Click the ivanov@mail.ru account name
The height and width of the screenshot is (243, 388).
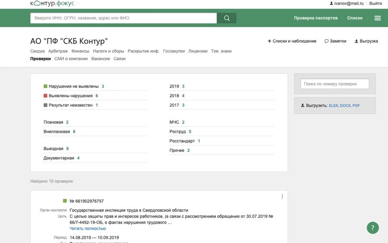349,3
